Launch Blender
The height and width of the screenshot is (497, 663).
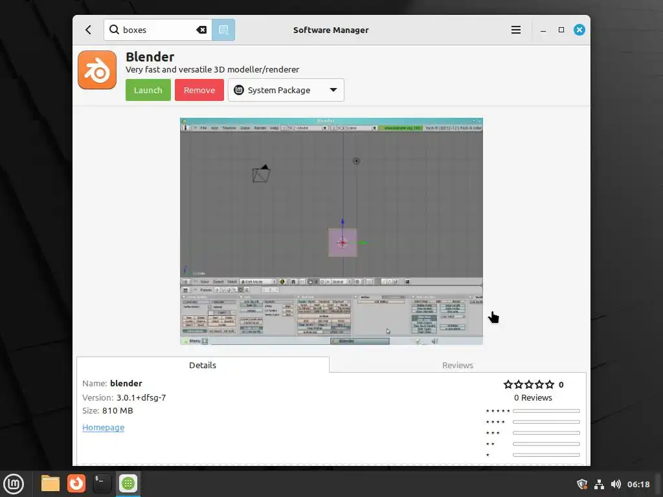[148, 90]
